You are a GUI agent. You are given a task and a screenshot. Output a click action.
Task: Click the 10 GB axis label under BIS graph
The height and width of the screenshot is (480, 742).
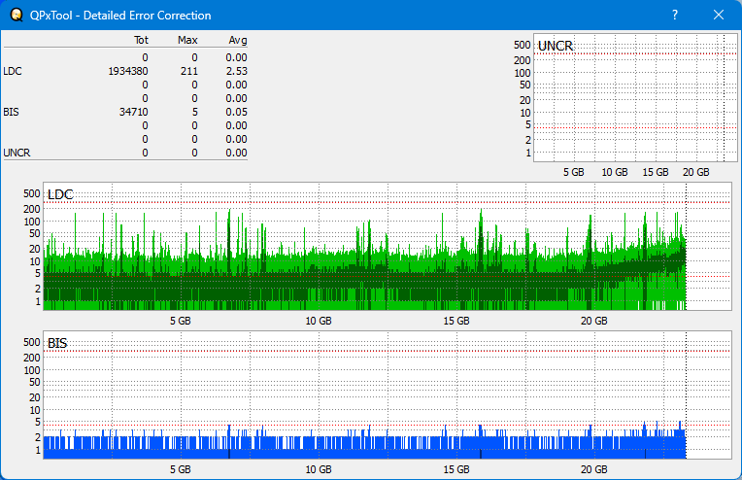319,469
